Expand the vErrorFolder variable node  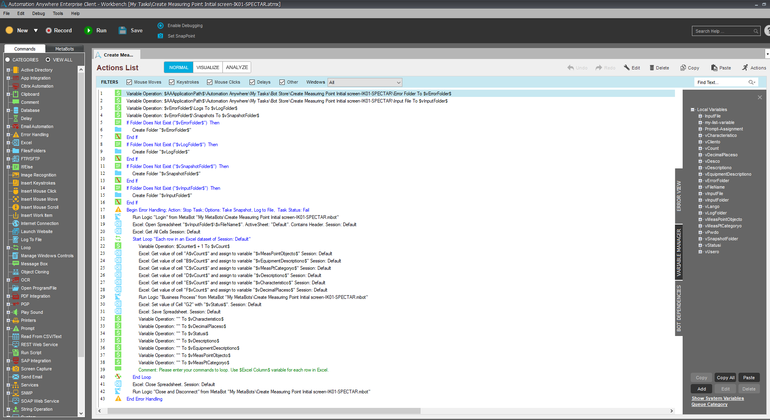[x=700, y=181]
